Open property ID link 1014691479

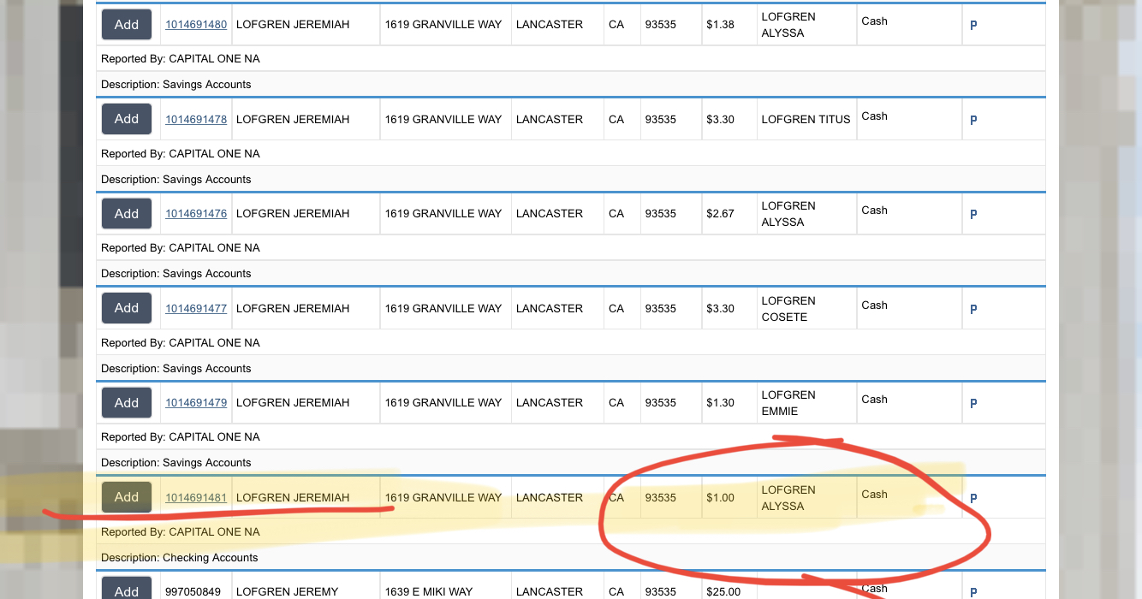click(196, 403)
